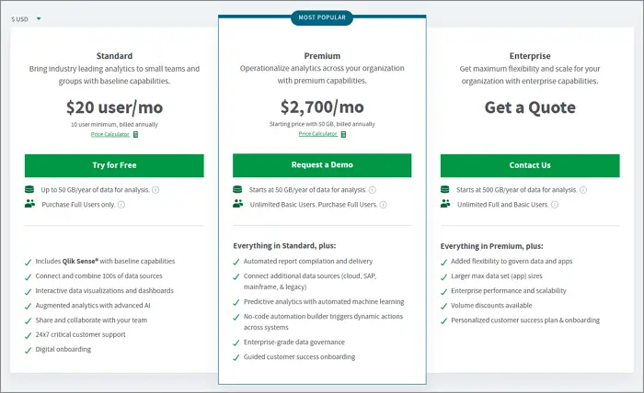Click info icon next to Unlimited Basic Users
Image resolution: width=644 pixels, height=393 pixels.
[384, 205]
